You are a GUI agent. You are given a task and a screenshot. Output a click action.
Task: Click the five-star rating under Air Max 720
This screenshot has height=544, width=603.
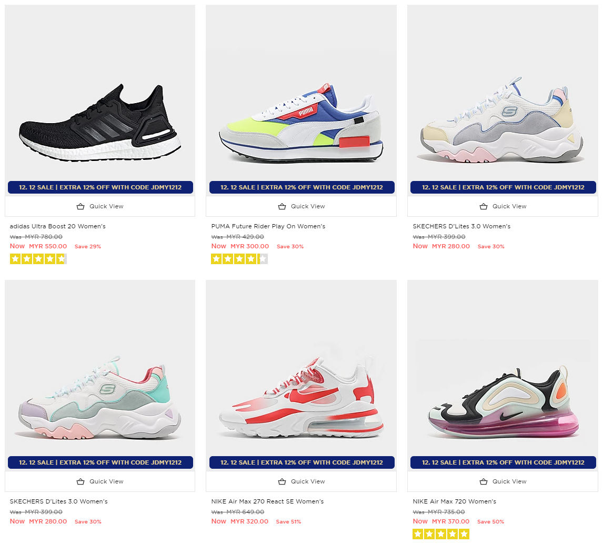point(441,534)
